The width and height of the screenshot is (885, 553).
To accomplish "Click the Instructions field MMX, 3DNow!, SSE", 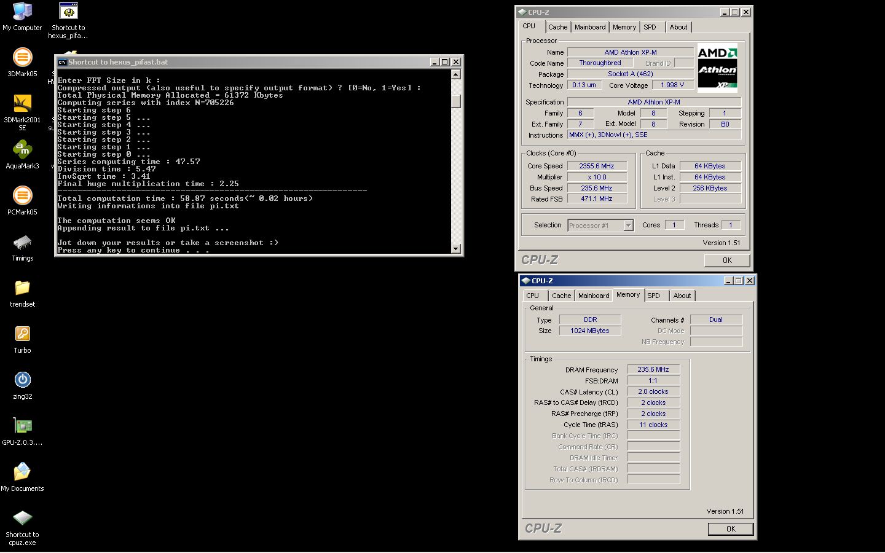I will pos(654,135).
